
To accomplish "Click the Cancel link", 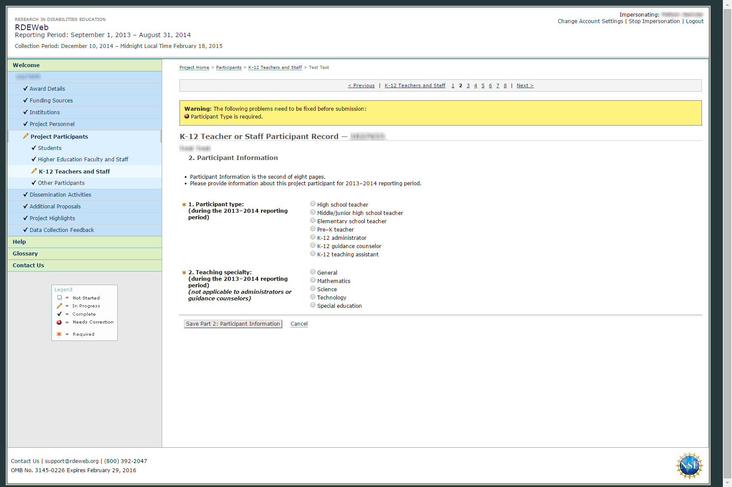I will point(299,324).
